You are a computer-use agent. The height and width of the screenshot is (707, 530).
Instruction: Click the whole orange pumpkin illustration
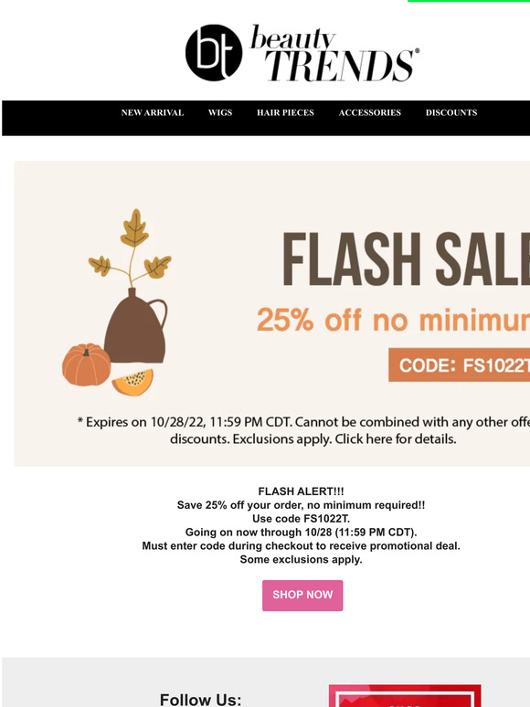coord(86,364)
